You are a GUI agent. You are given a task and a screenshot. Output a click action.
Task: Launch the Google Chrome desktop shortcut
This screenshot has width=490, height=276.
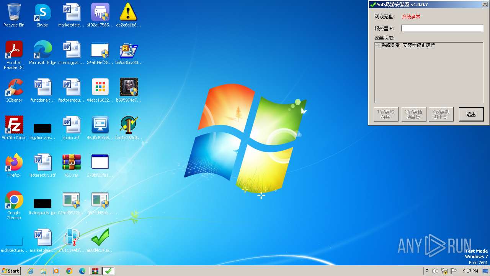(x=14, y=205)
